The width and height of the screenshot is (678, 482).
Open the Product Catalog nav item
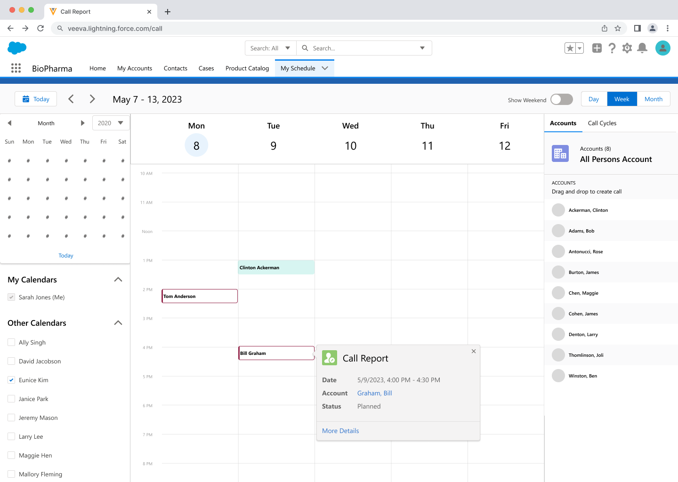point(247,68)
